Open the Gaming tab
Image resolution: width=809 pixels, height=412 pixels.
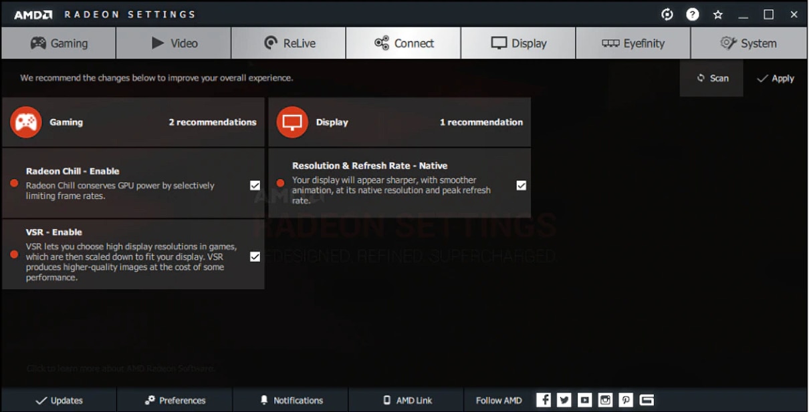(x=58, y=43)
